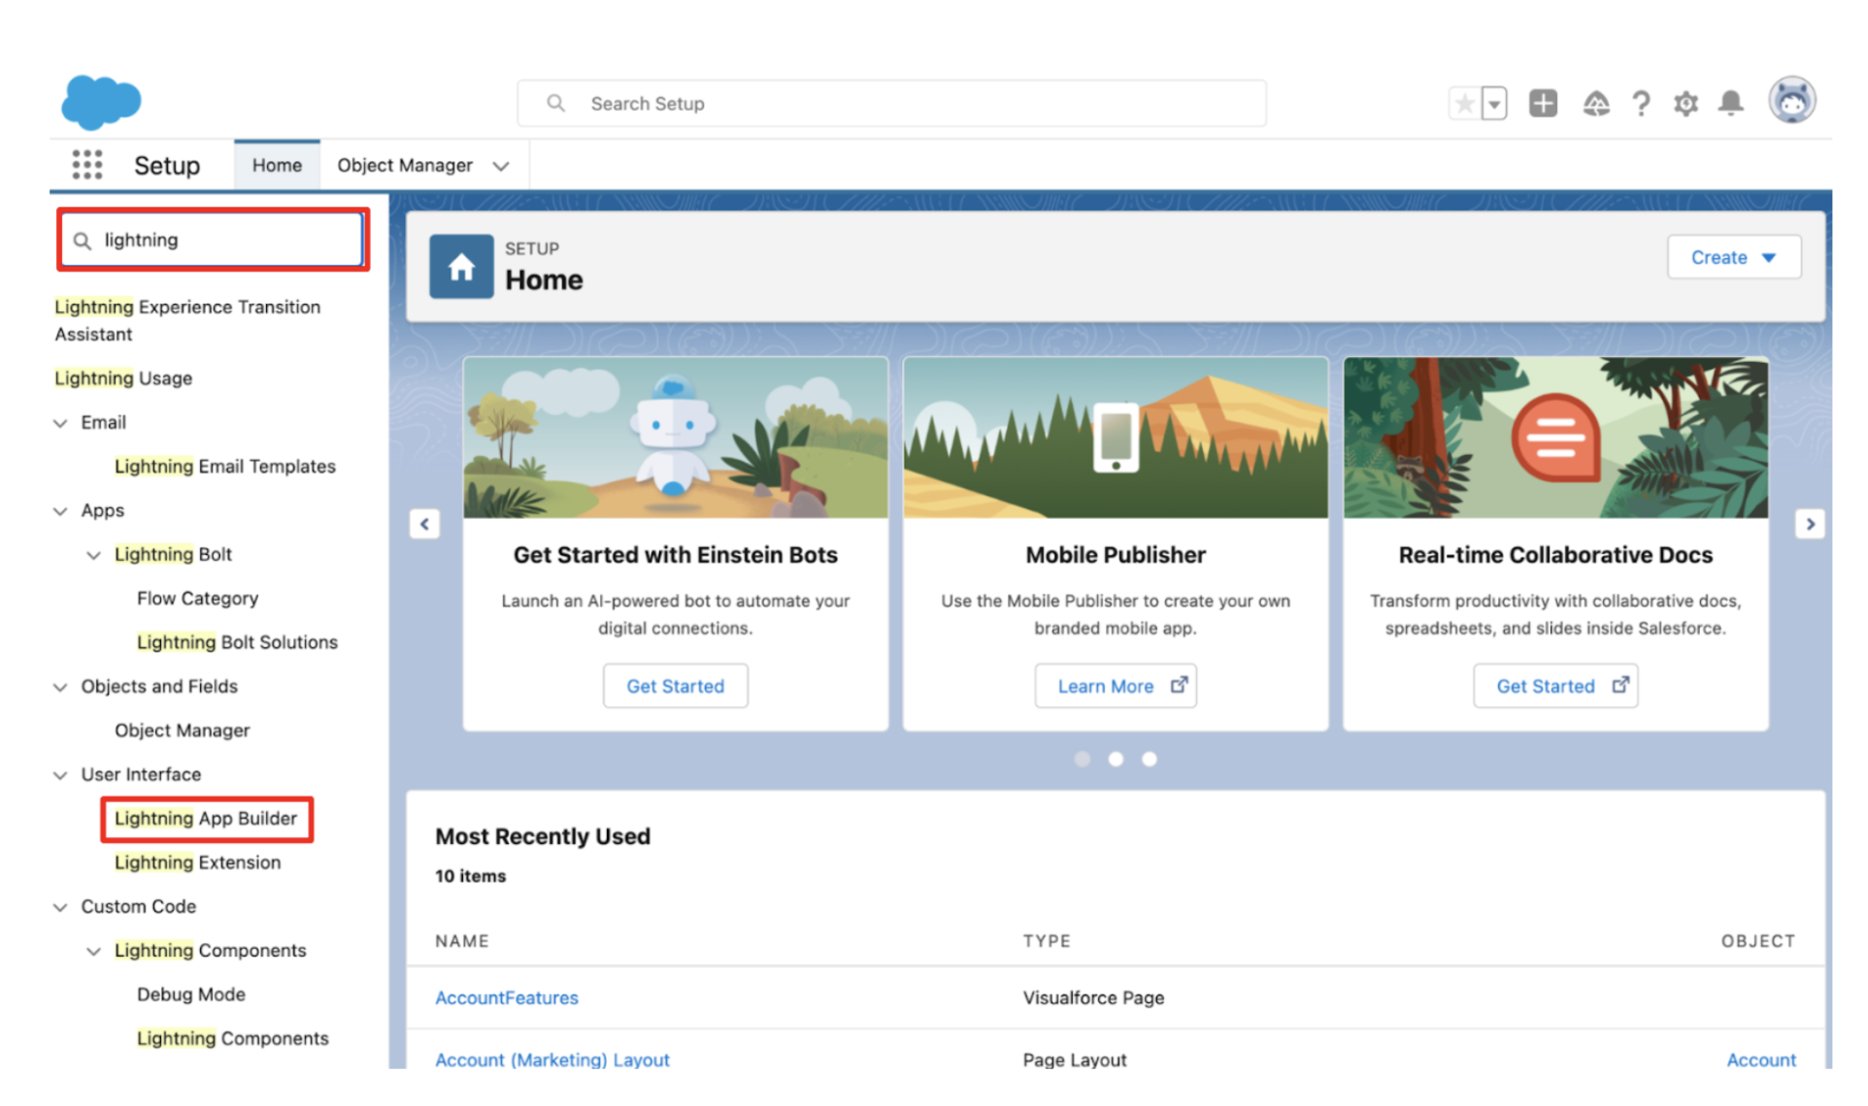The image size is (1868, 1106).
Task: Open Lightning Usage
Action: (123, 378)
